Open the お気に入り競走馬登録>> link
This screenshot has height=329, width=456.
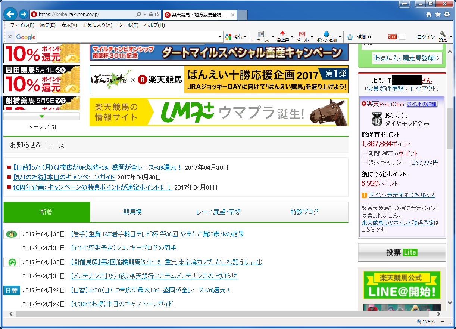(407, 58)
